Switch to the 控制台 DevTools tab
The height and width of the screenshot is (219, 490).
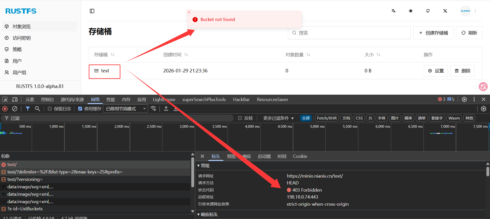coord(47,99)
